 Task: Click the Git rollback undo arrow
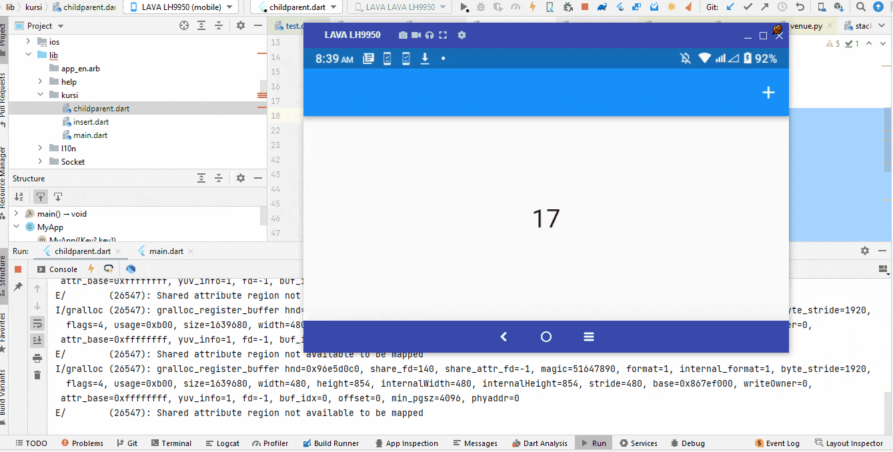pos(800,7)
